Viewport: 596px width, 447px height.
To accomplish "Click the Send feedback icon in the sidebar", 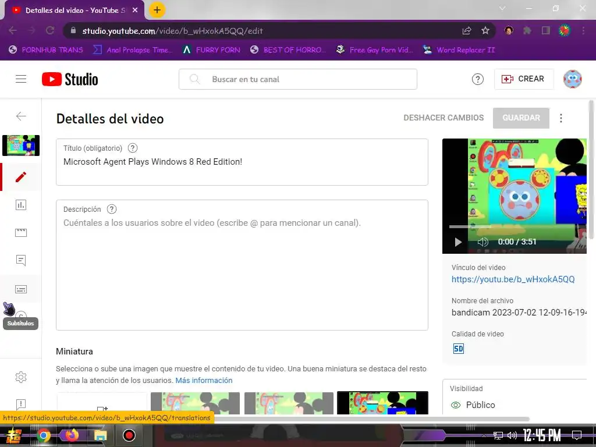I will [21, 405].
